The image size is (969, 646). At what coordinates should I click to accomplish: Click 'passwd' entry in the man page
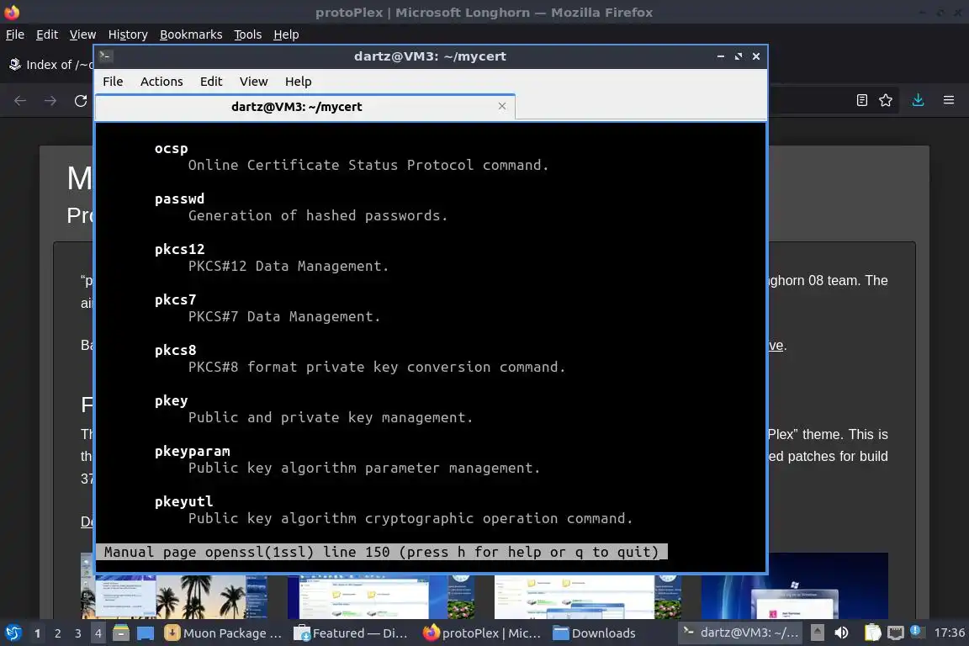[179, 199]
